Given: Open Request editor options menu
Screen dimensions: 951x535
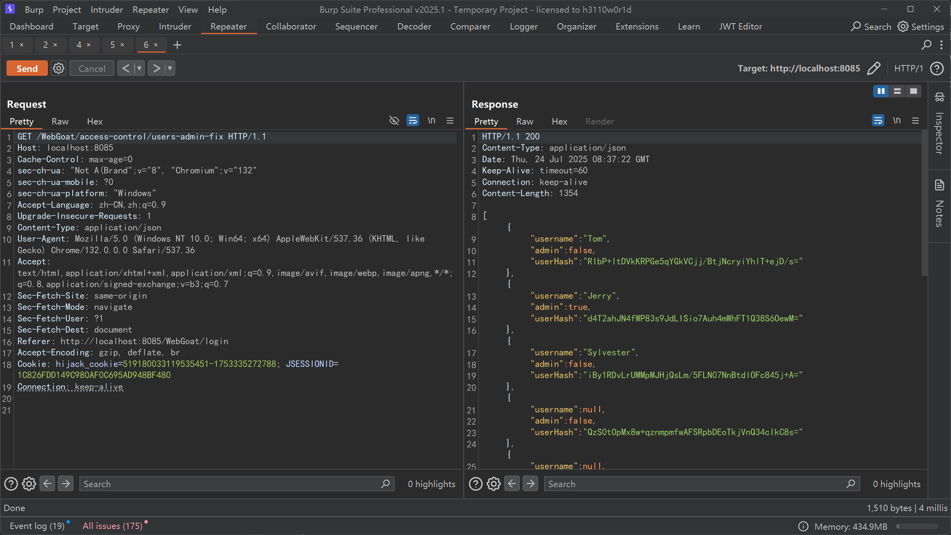Looking at the screenshot, I should click(450, 120).
